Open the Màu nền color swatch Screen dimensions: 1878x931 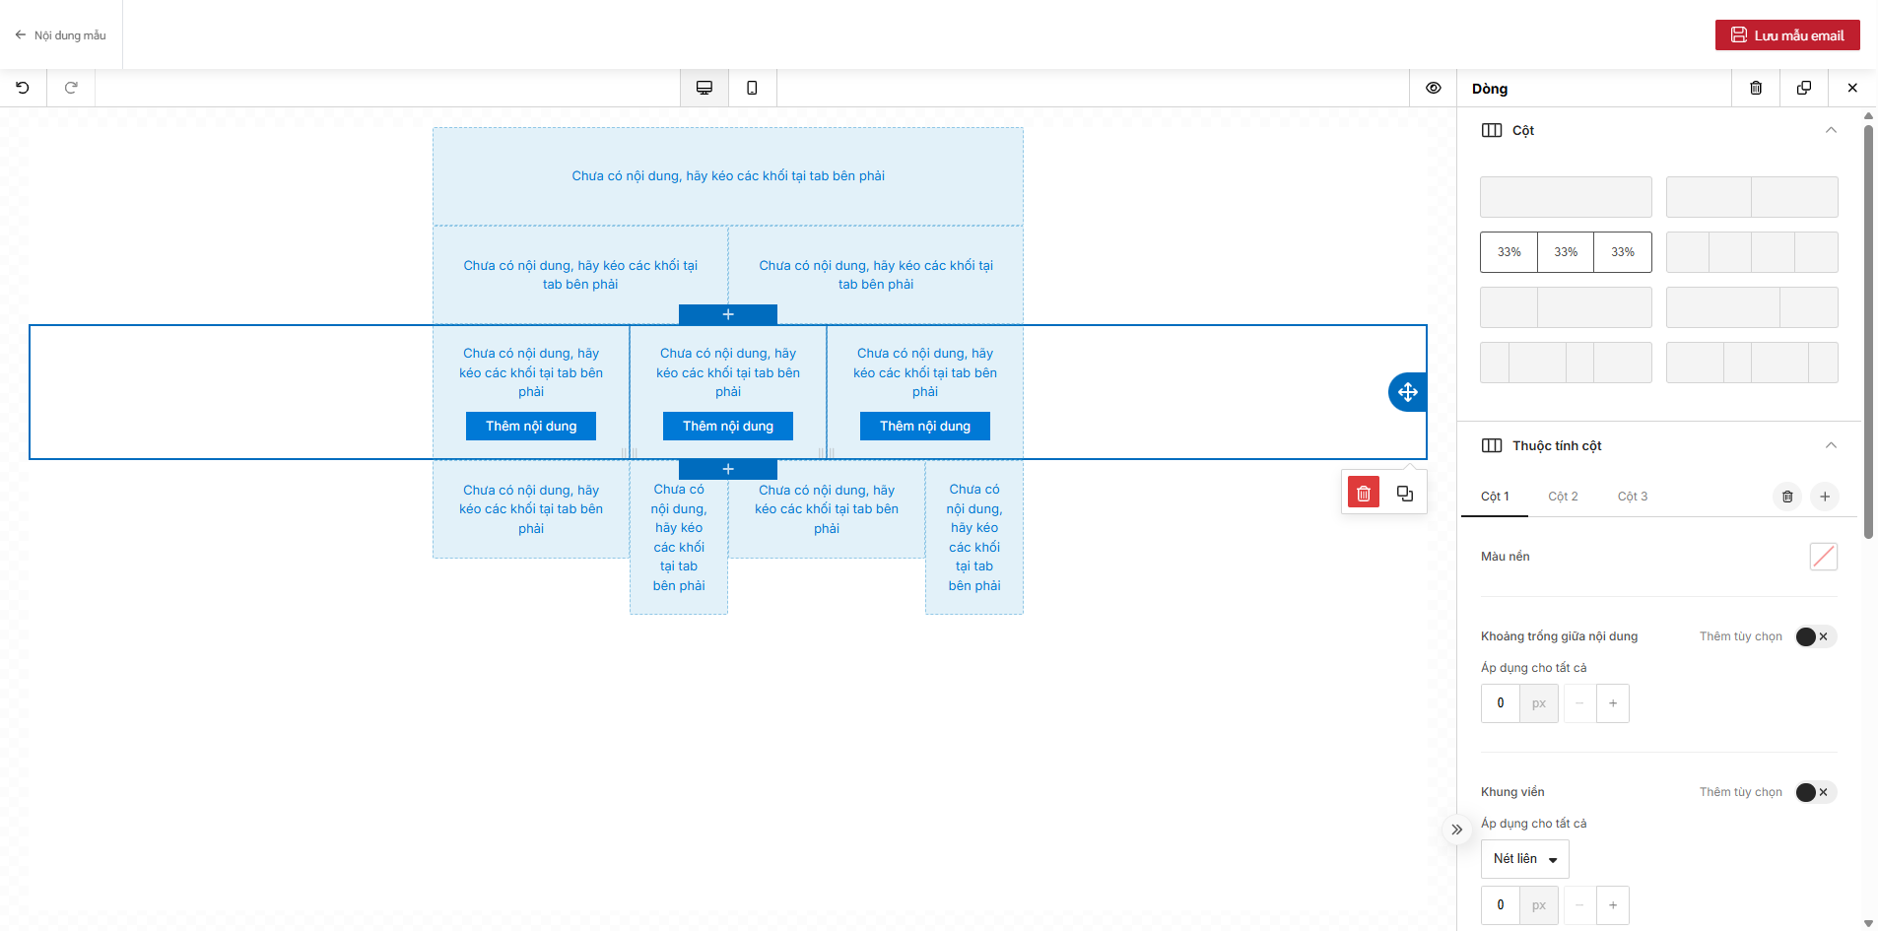tap(1823, 557)
